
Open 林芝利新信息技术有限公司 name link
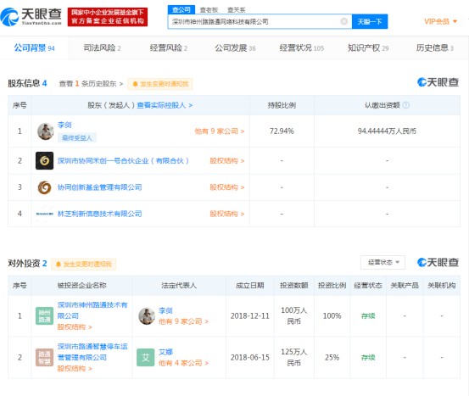pyautogui.click(x=99, y=214)
